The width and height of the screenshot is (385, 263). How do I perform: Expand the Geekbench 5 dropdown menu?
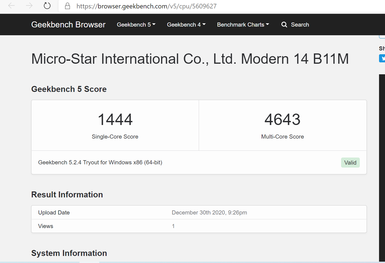click(136, 25)
